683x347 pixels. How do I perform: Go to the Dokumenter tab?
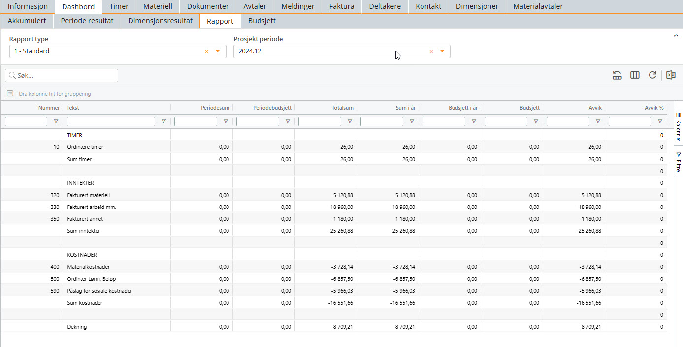pyautogui.click(x=208, y=6)
